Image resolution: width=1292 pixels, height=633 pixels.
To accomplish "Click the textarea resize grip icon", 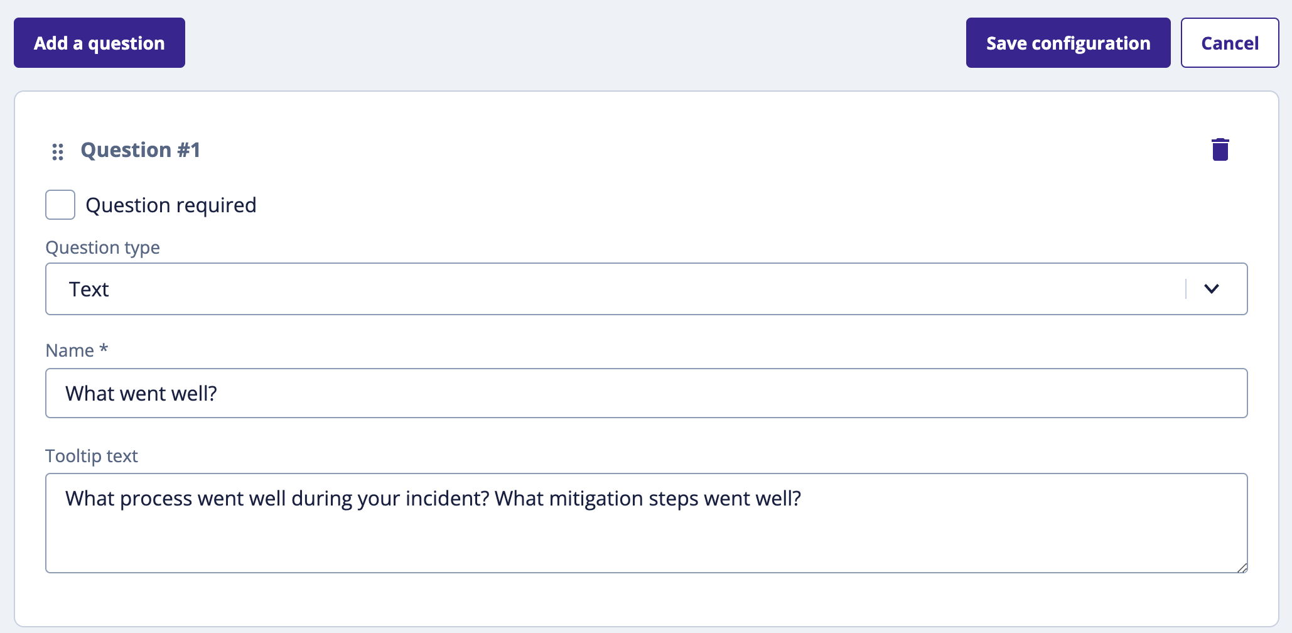I will click(1242, 567).
